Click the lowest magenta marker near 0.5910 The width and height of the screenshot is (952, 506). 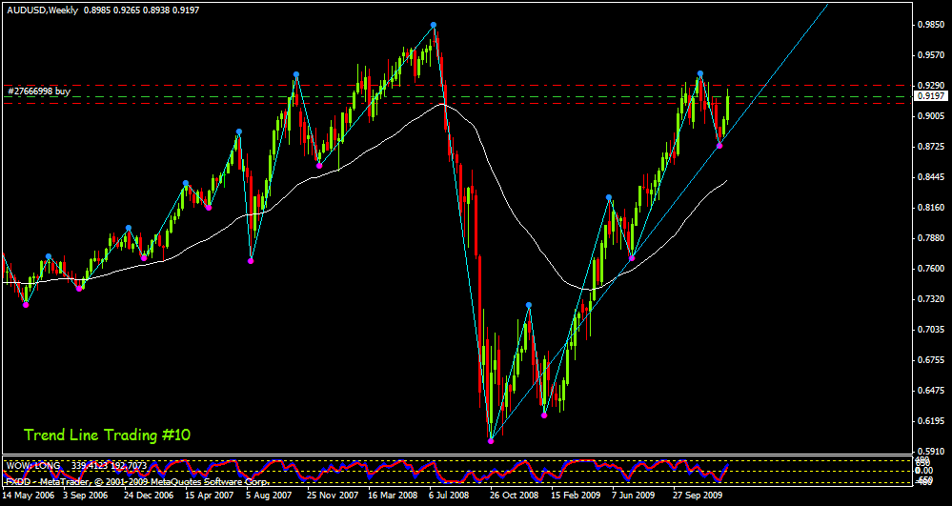tap(491, 440)
